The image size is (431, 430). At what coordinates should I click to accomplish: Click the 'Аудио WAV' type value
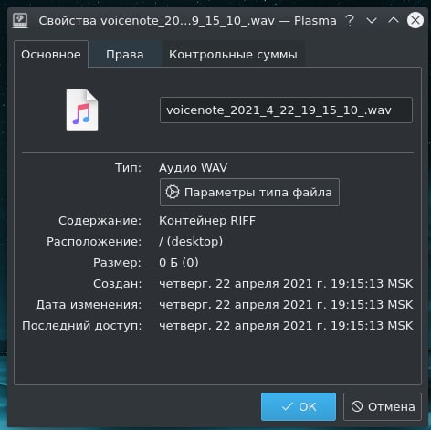[x=193, y=168]
